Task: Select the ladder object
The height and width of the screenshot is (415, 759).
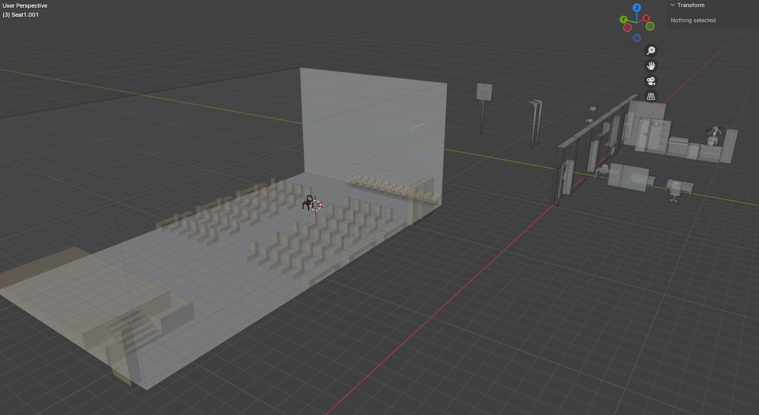Action: click(x=535, y=123)
